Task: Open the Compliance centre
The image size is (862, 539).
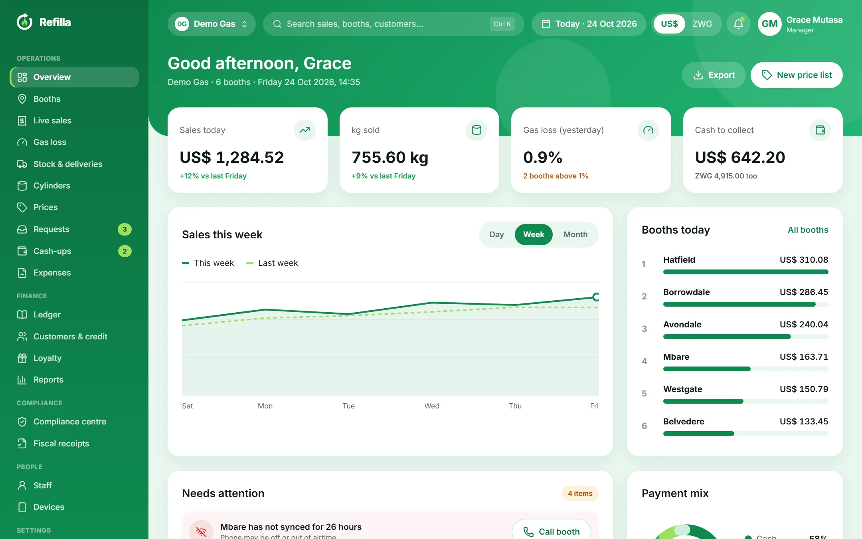Action: point(74,422)
